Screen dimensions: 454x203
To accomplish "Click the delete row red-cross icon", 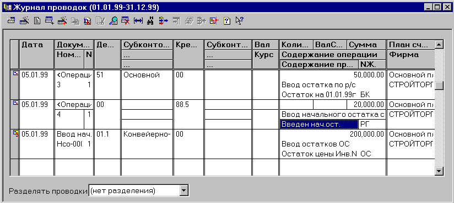I will (x=126, y=21).
